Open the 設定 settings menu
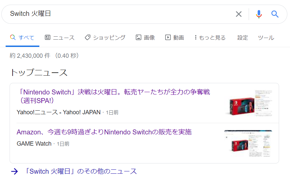The height and width of the screenshot is (178, 290). 242,38
